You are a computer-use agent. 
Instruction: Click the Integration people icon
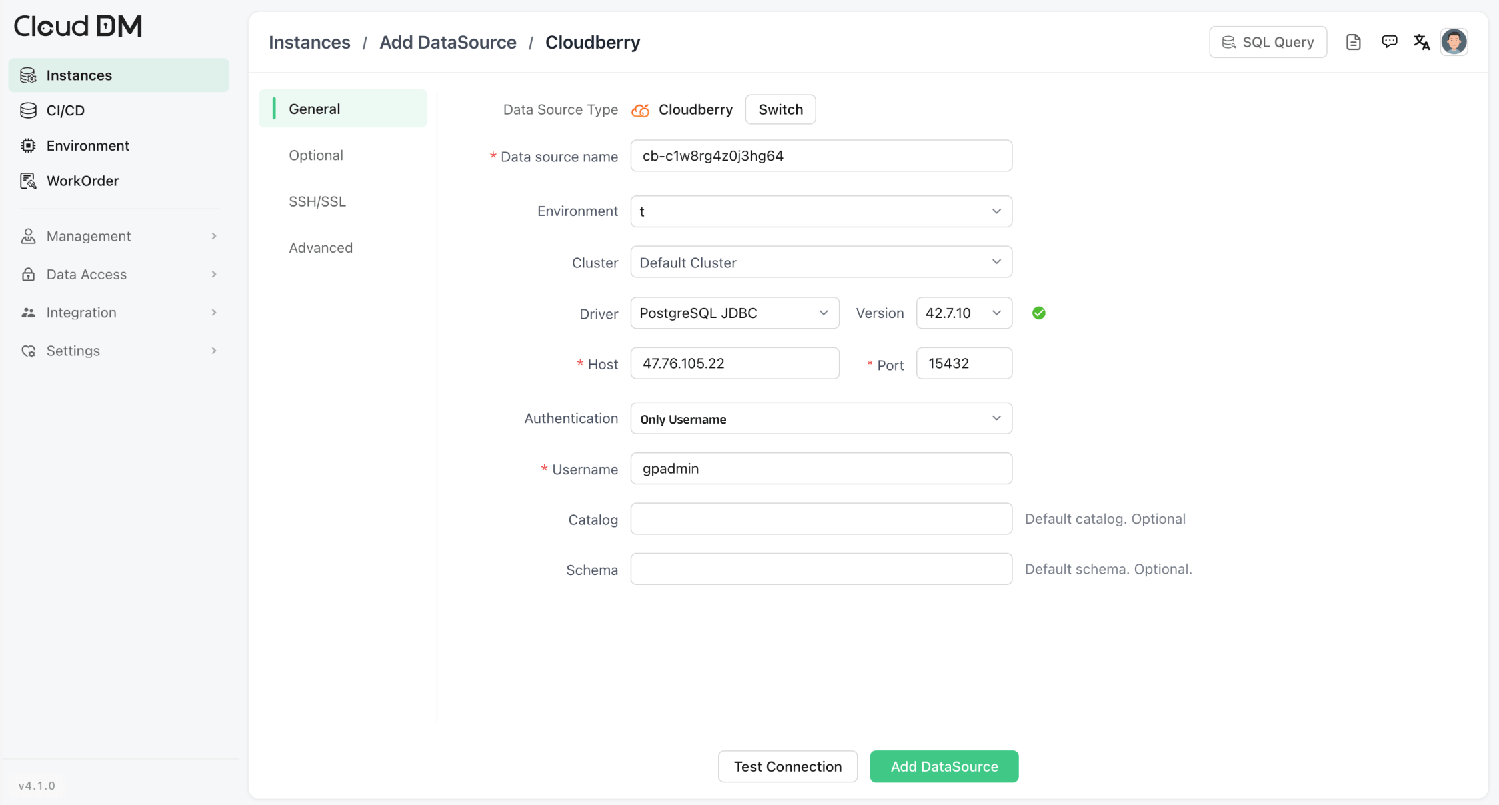28,313
